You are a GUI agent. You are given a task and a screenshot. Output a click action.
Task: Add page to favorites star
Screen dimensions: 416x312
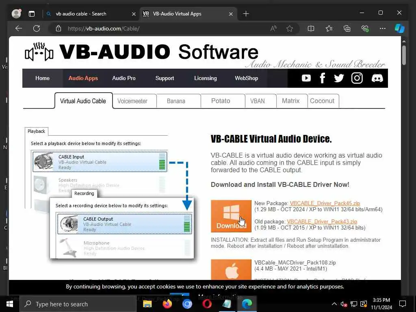289,28
